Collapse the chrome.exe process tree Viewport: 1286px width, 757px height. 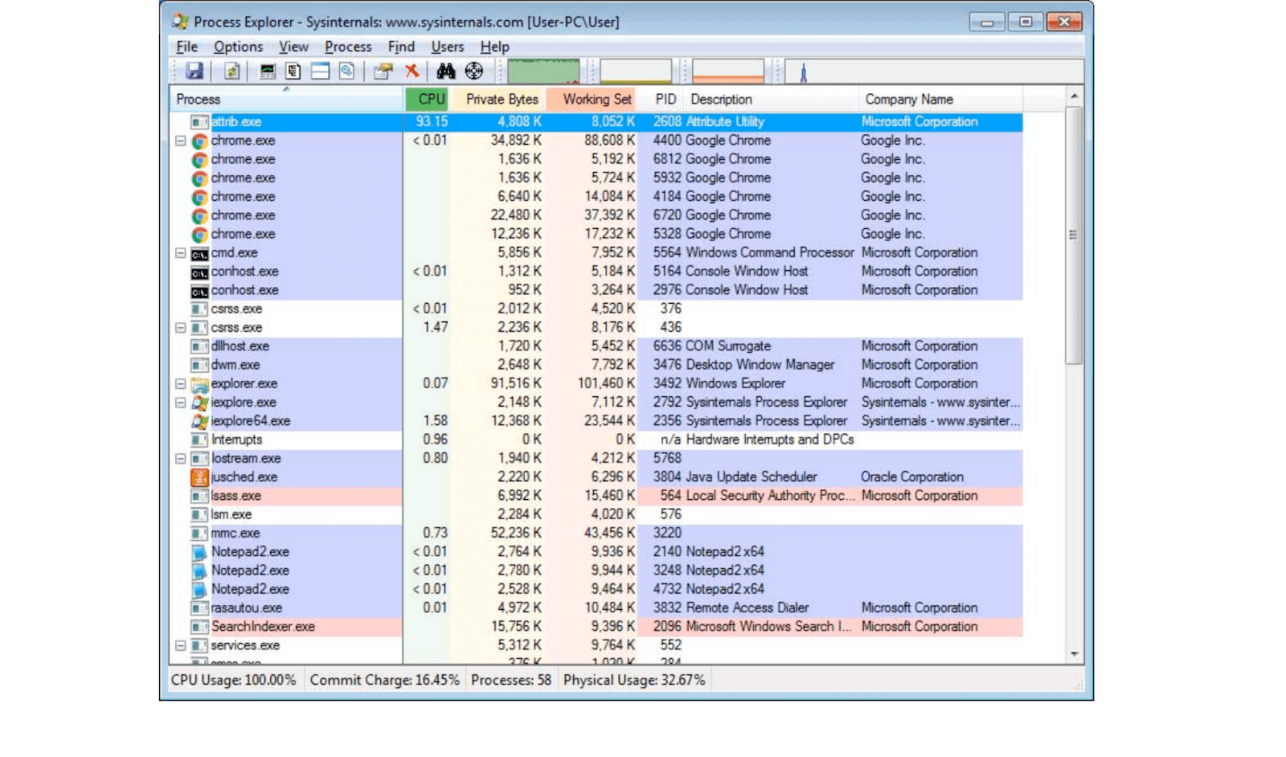181,141
